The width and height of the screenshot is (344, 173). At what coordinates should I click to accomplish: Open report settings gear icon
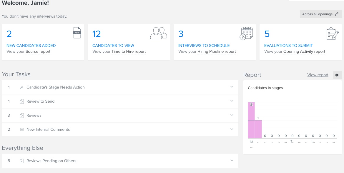[x=337, y=75]
